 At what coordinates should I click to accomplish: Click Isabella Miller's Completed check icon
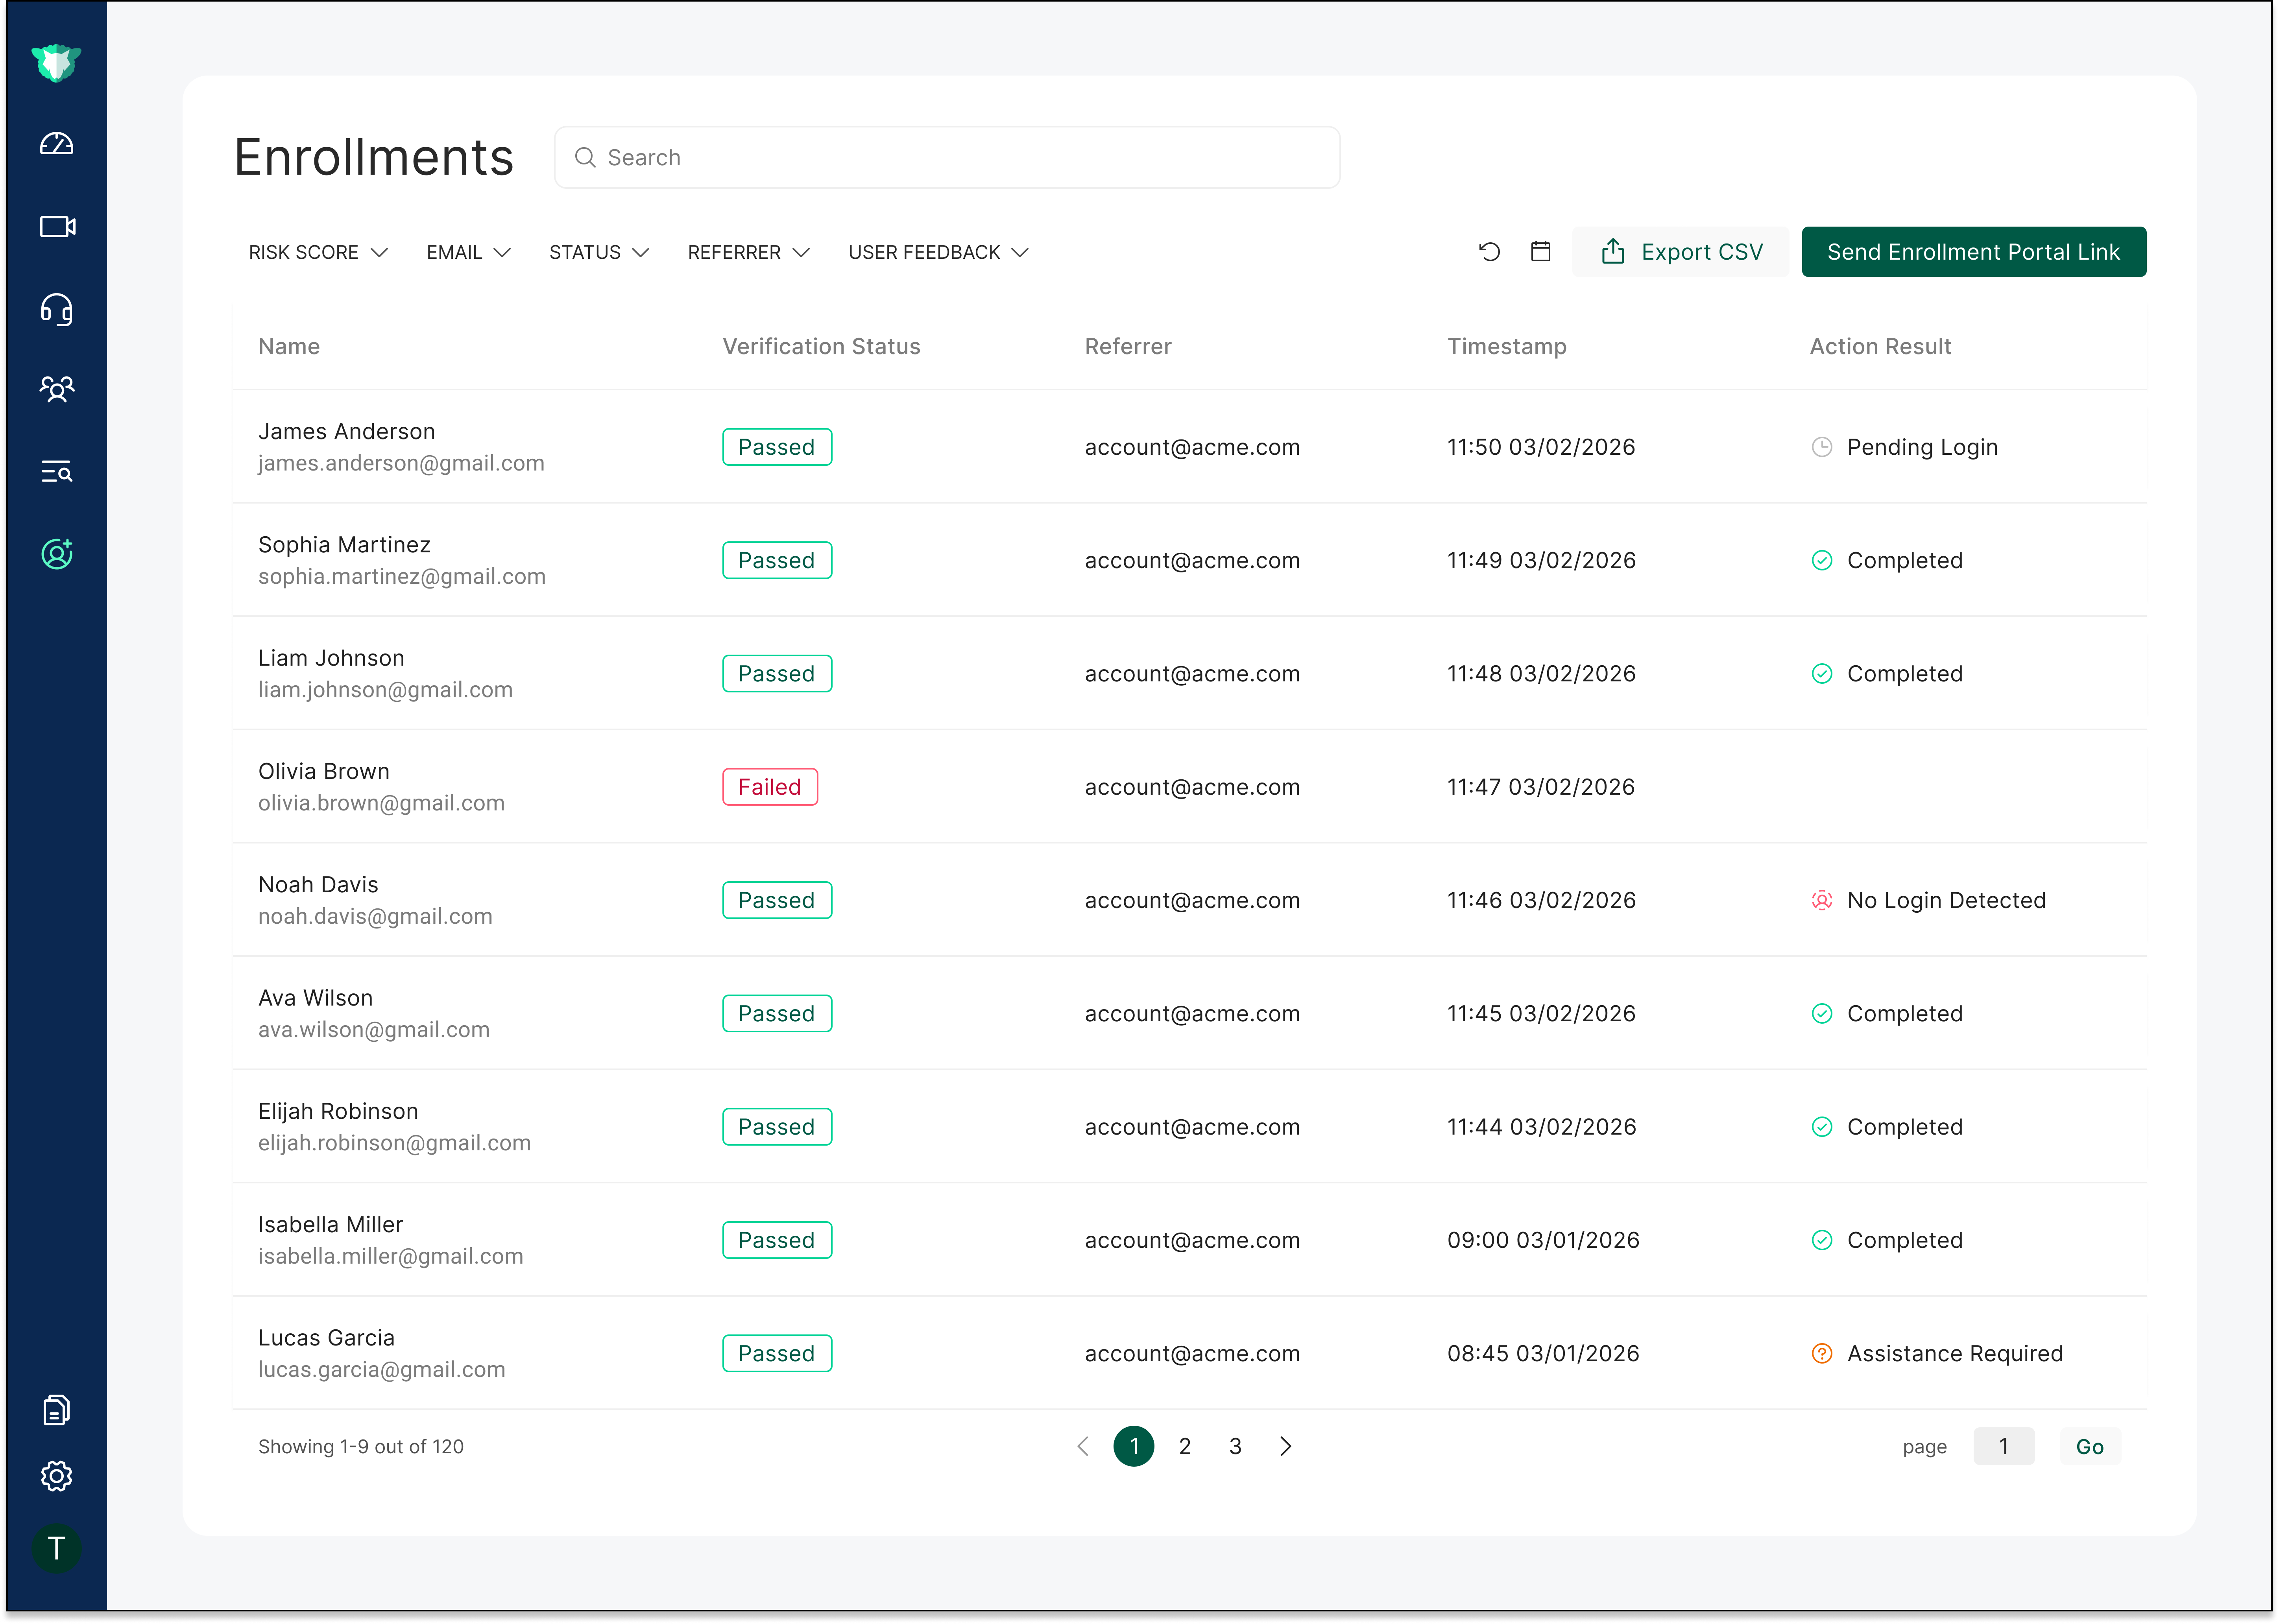point(1822,1240)
